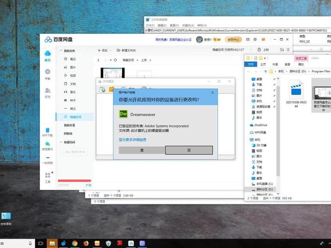Open 首页 in Baidu Netdisk sidebar
The image size is (331, 248).
point(48,56)
